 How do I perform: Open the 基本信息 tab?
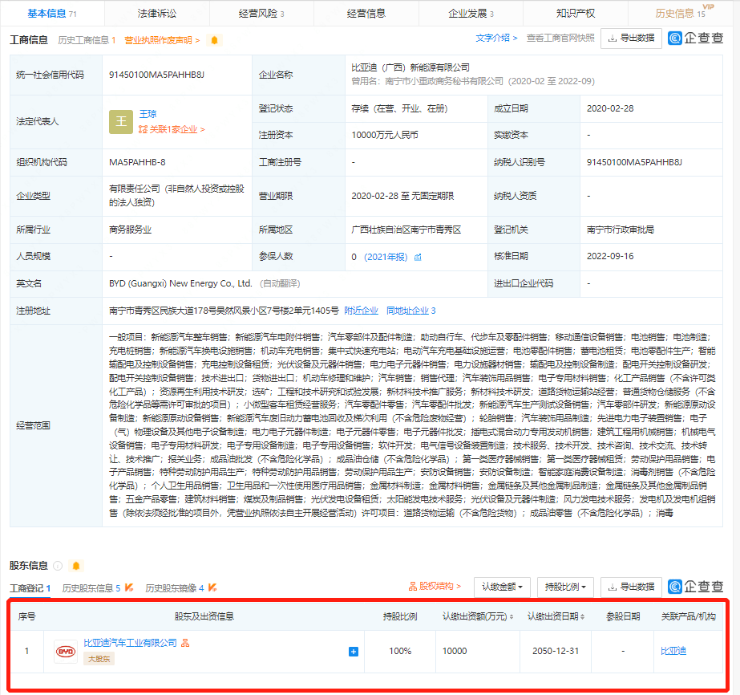[52, 13]
